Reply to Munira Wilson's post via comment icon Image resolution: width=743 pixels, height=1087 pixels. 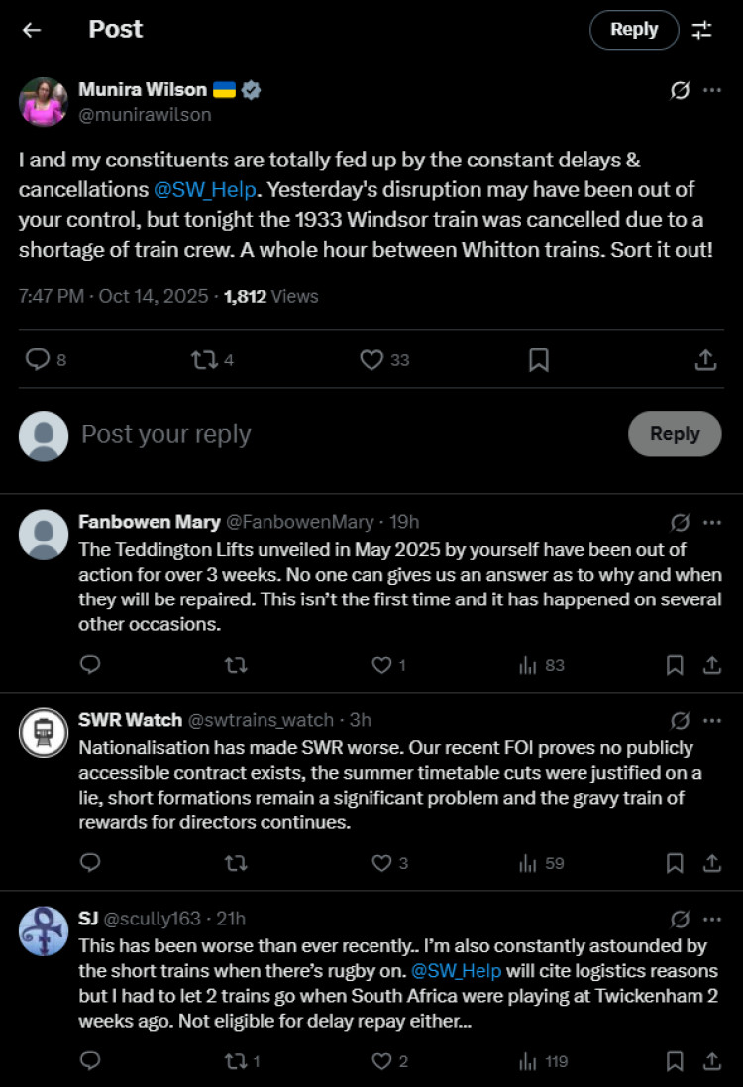(38, 359)
